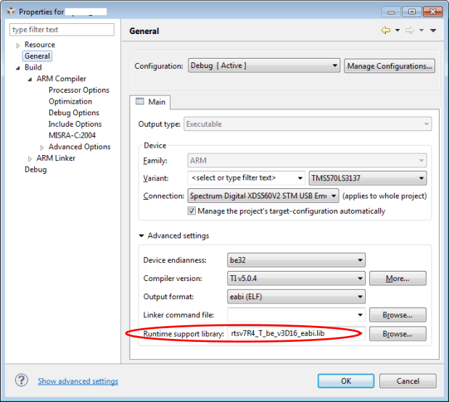Open the back history dropdown arrow
Viewport: 449px width, 402px height.
pyautogui.click(x=397, y=30)
